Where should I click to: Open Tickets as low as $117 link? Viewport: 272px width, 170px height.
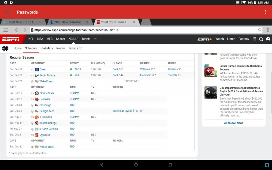coord(126,111)
